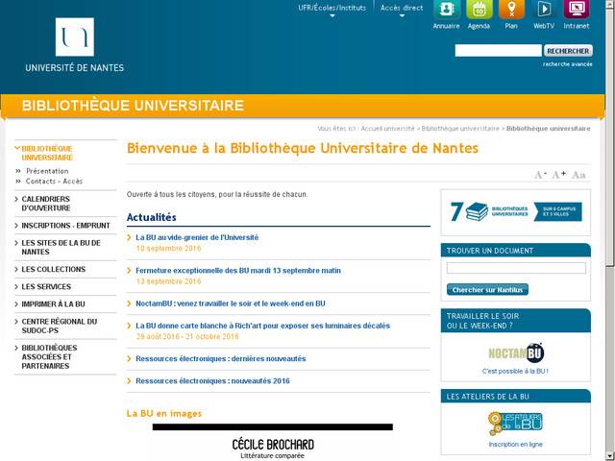
Task: Expand Les Services menu
Action: (x=46, y=286)
